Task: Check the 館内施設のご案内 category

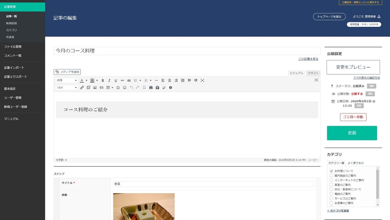Action: pyautogui.click(x=331, y=175)
